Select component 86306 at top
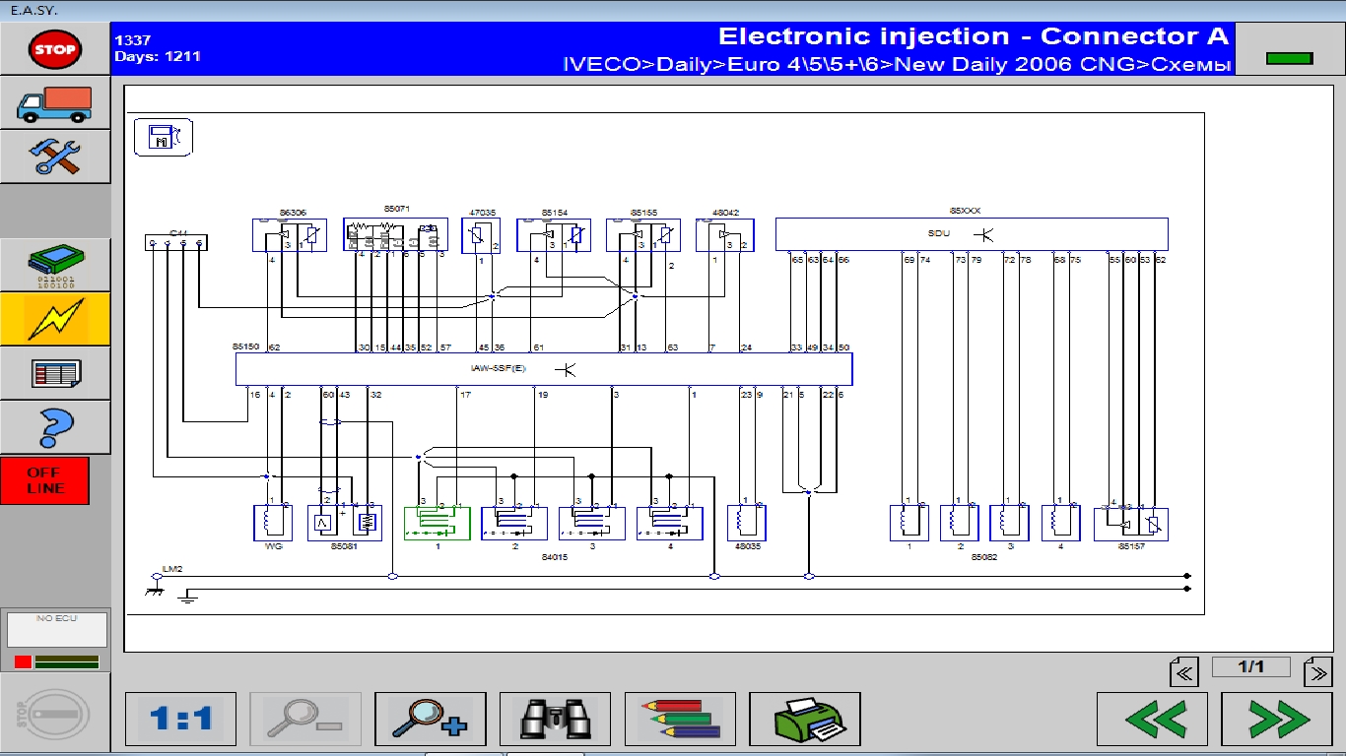 pyautogui.click(x=290, y=235)
